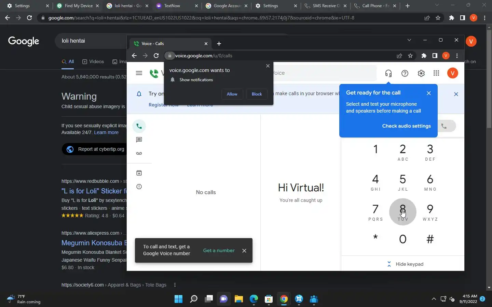The image size is (492, 307).
Task: Click the Voice account avatar V
Action: 453,73
